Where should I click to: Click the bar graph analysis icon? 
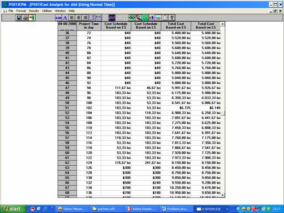[152, 18]
